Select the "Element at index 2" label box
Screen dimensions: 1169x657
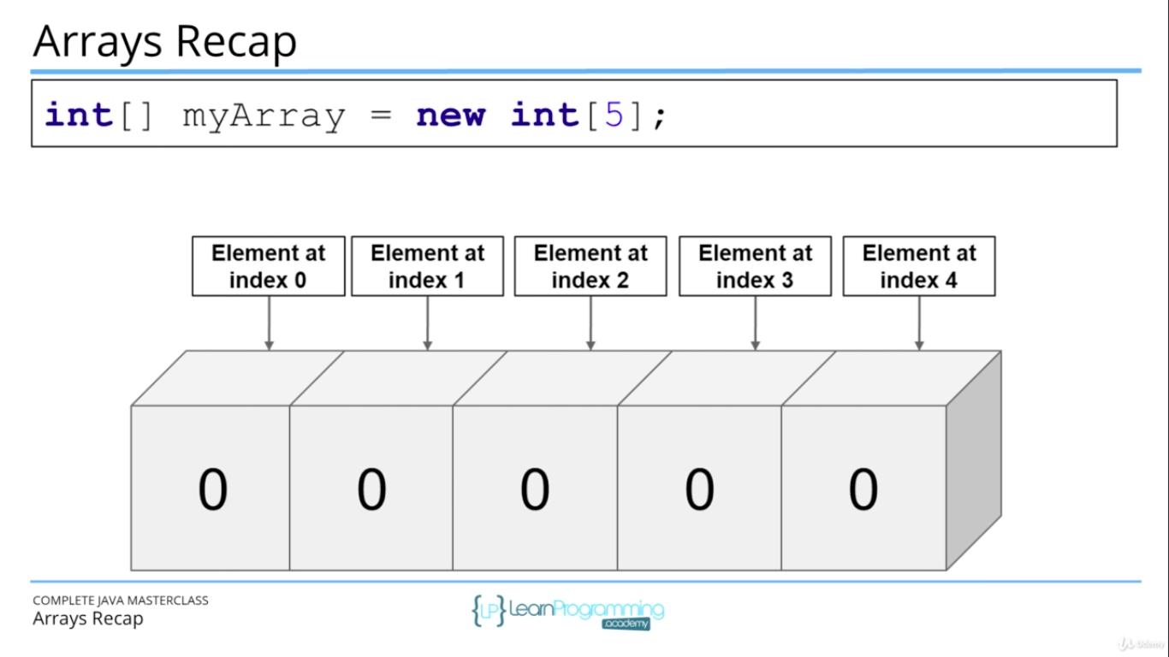click(x=590, y=266)
